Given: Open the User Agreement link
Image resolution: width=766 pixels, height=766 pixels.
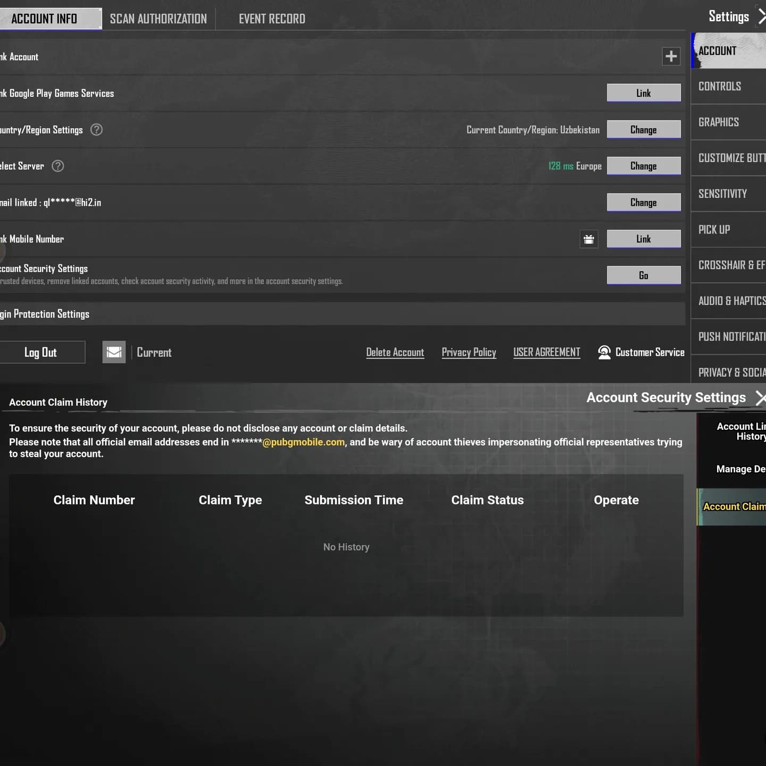Looking at the screenshot, I should pyautogui.click(x=547, y=352).
